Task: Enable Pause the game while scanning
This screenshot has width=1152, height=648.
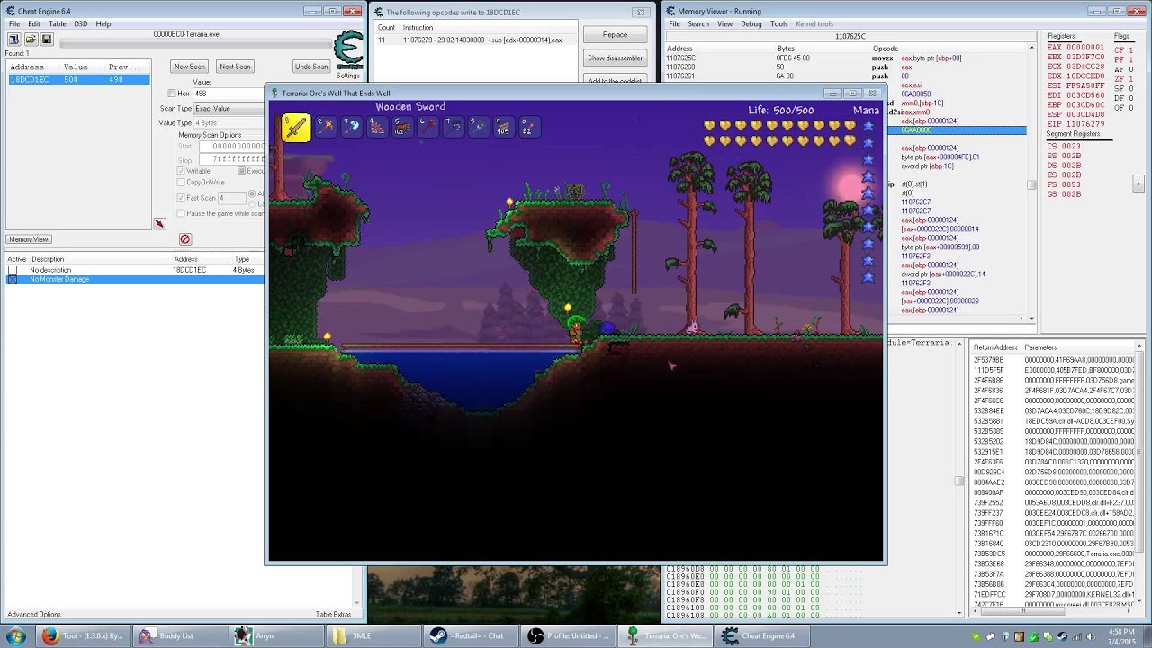Action: (181, 213)
